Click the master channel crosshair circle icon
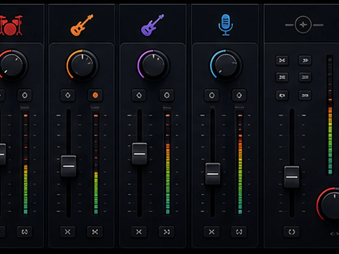The width and height of the screenshot is (339, 254). click(303, 25)
